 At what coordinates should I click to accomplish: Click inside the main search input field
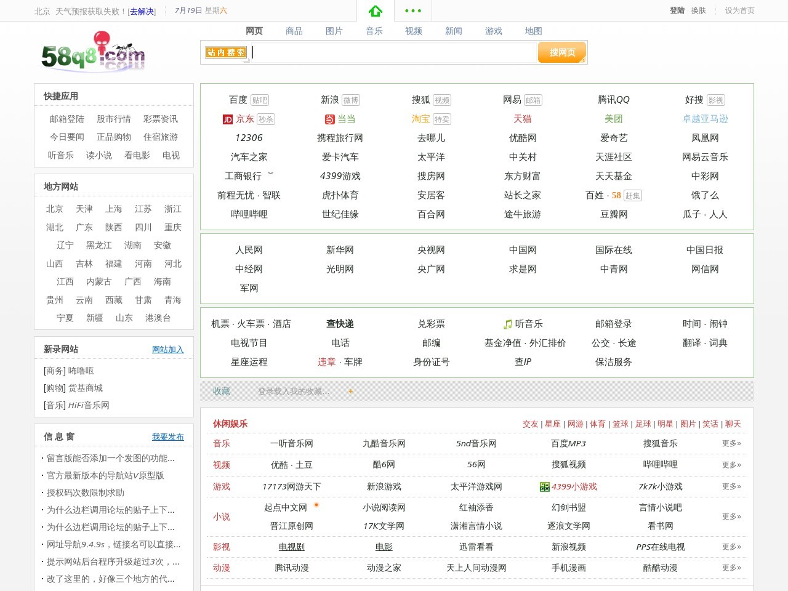[394, 52]
